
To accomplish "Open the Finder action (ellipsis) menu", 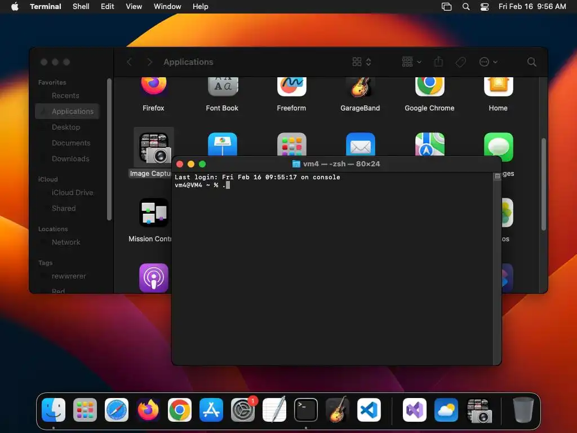I will click(x=489, y=62).
